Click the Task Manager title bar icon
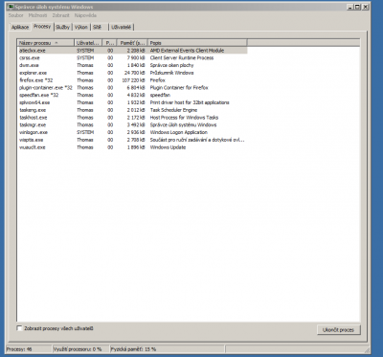This screenshot has width=383, height=357. coord(11,7)
